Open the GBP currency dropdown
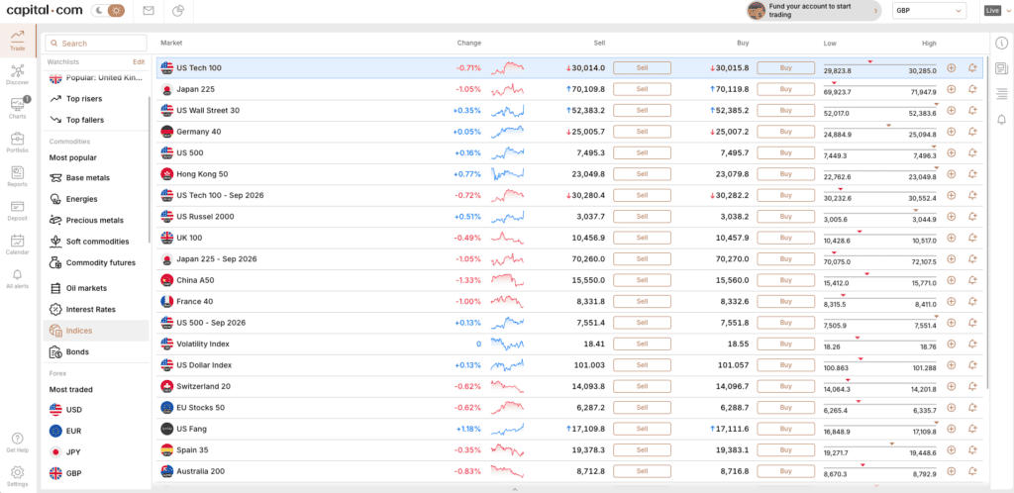The height and width of the screenshot is (493, 1014). pyautogui.click(x=929, y=10)
